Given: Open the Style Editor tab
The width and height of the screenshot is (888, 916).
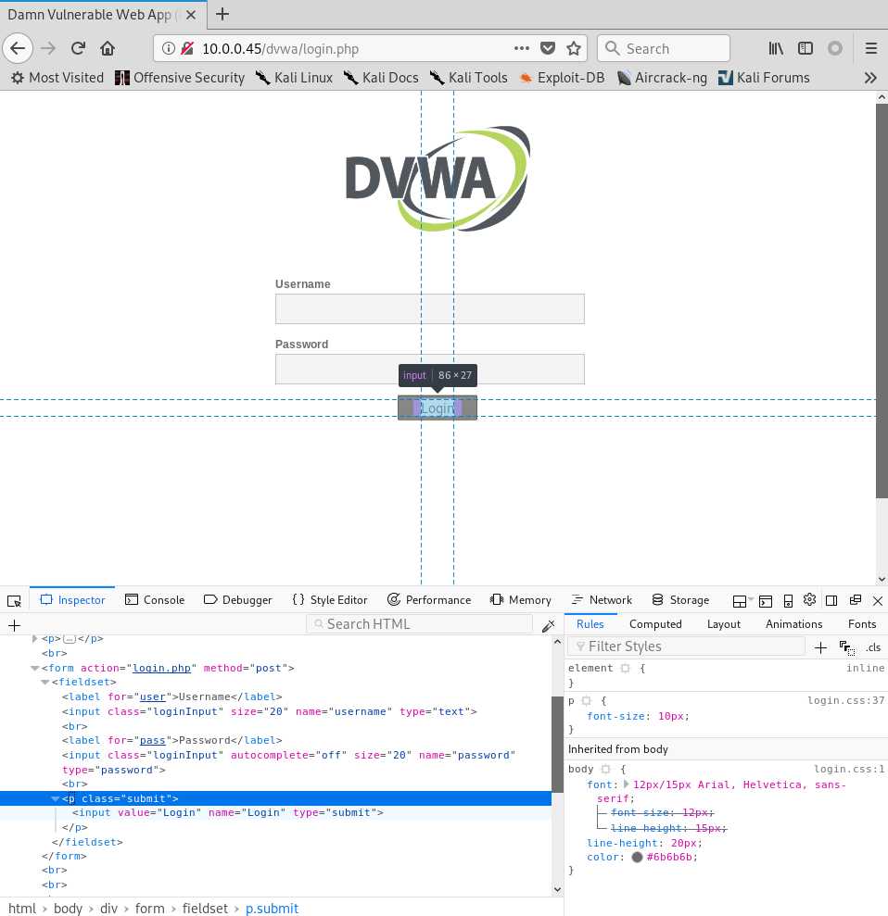Looking at the screenshot, I should coord(330,600).
